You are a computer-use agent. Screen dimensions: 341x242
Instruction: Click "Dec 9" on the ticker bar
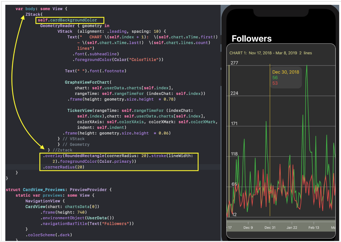coord(248,227)
